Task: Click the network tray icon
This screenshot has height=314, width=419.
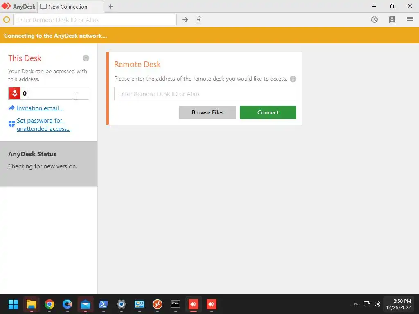Action: pyautogui.click(x=367, y=304)
